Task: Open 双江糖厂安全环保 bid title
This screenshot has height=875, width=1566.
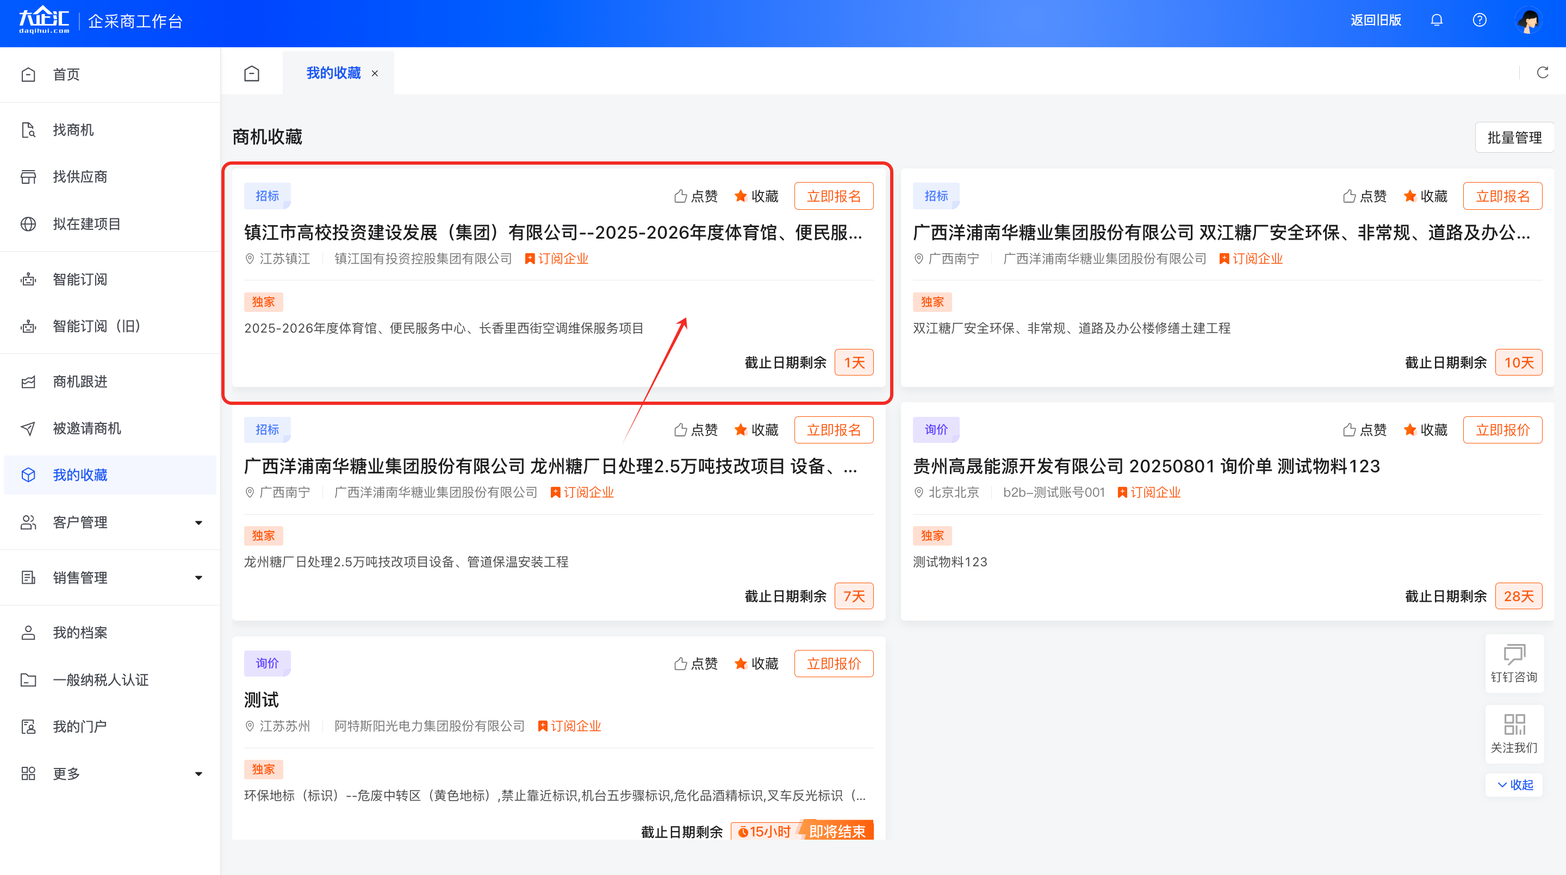Action: (1221, 232)
